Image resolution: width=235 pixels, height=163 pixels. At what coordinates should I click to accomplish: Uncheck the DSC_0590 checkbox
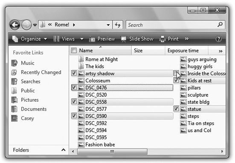tap(74, 116)
